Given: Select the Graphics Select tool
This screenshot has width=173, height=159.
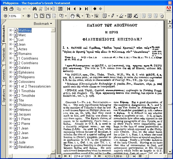Looking at the screenshot, I should pyautogui.click(x=96, y=16).
